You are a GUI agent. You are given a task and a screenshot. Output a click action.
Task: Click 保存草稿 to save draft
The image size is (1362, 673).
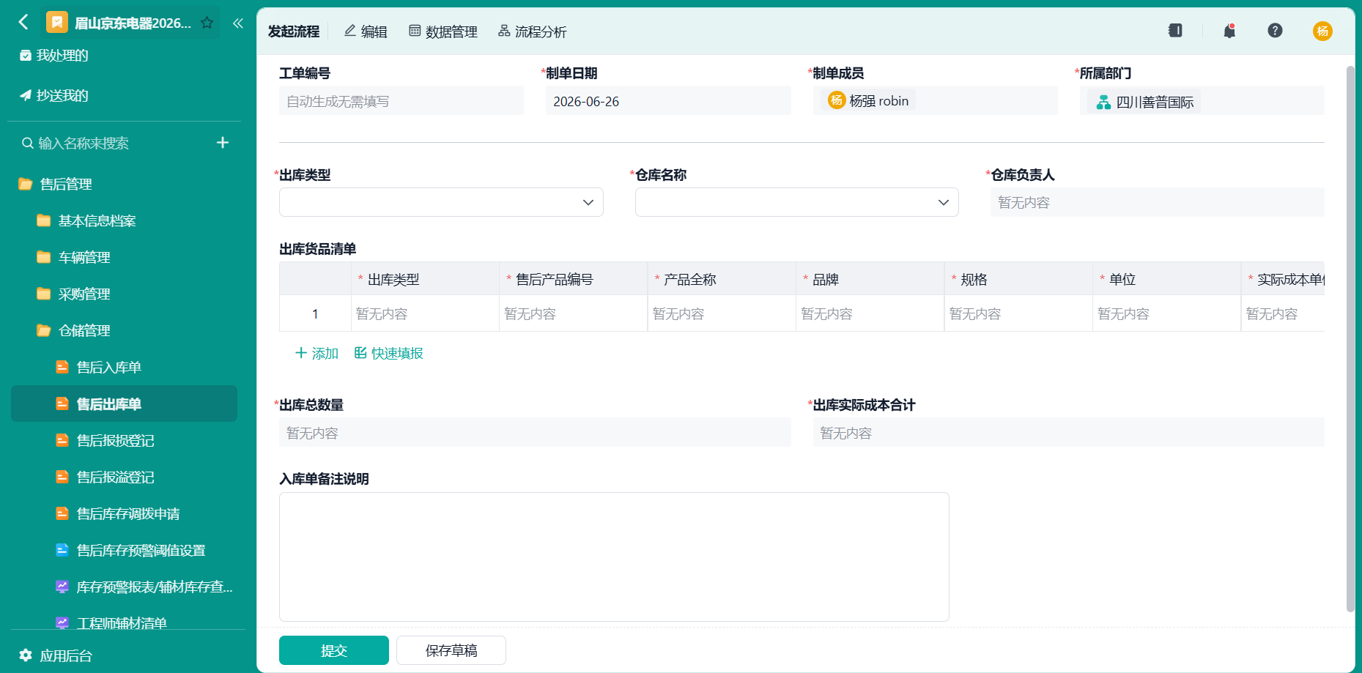(x=451, y=650)
